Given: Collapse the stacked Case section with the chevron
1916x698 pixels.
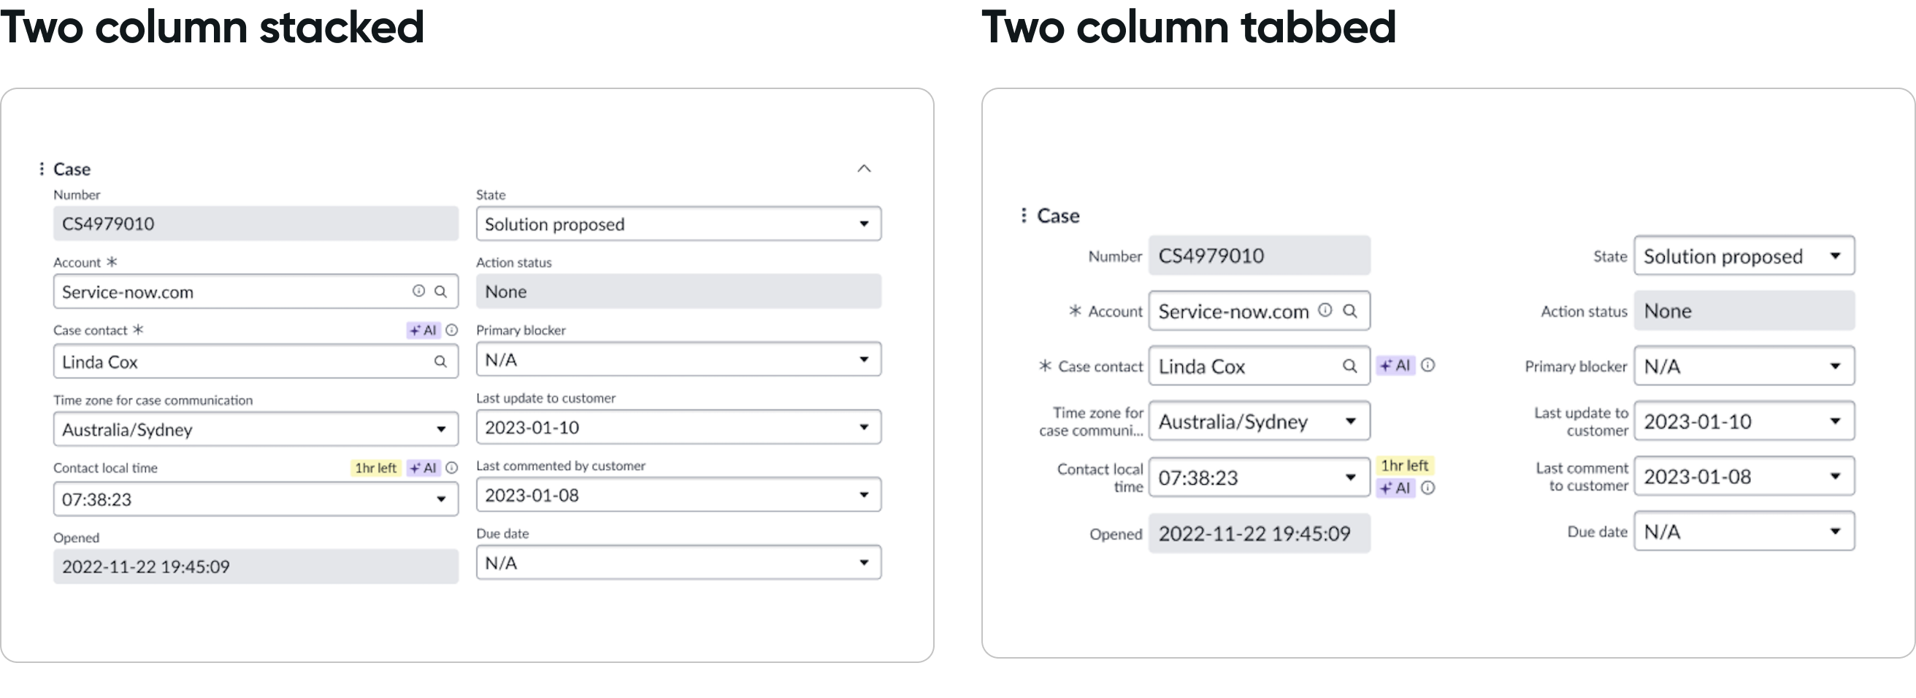Looking at the screenshot, I should click(865, 169).
